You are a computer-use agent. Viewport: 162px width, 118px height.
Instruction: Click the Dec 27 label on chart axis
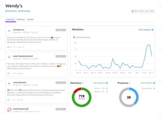pos(115,73)
